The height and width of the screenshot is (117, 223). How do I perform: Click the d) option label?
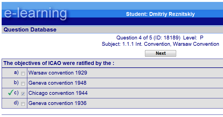tap(16, 103)
